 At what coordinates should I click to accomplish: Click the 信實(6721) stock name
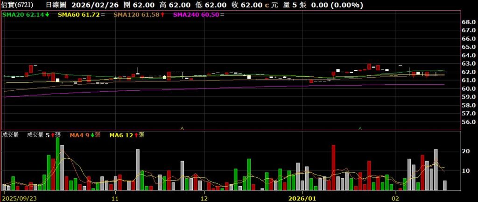tap(18, 5)
